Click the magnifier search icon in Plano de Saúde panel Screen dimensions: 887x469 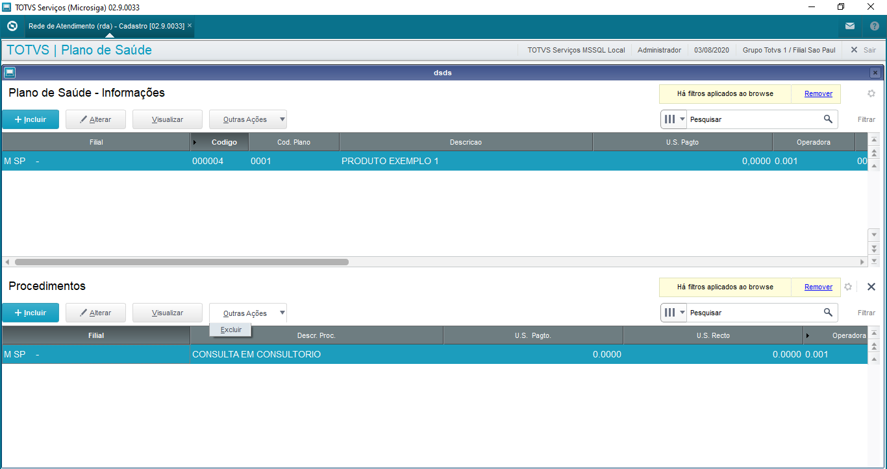(x=828, y=119)
